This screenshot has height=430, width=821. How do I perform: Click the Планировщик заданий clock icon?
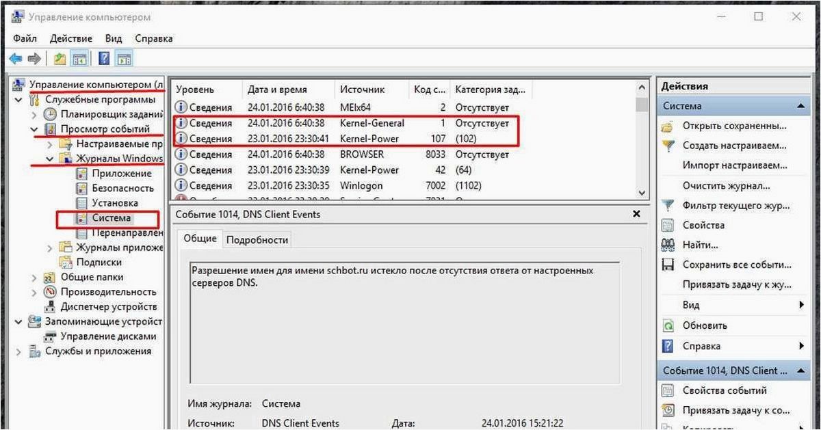(50, 114)
